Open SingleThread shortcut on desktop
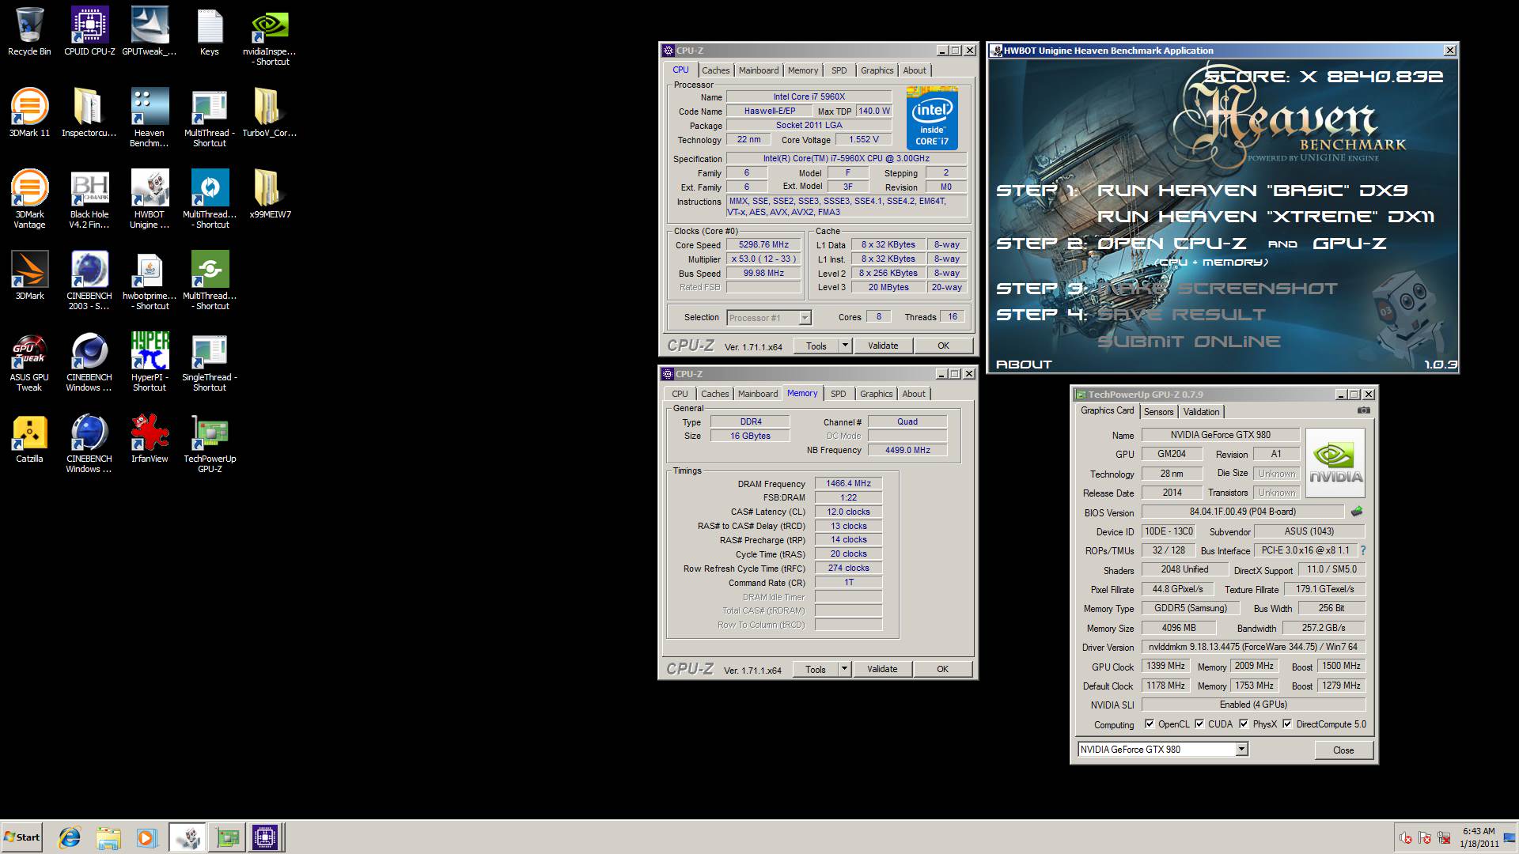 (x=210, y=362)
